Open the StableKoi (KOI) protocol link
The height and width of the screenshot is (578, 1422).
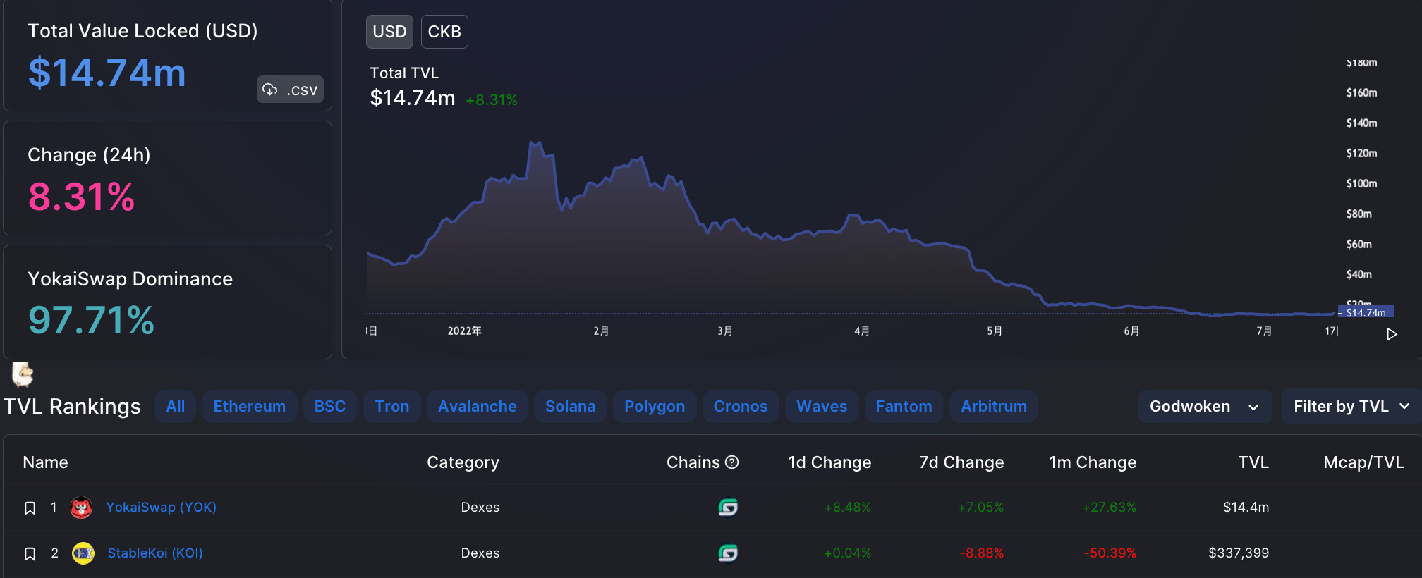(155, 553)
